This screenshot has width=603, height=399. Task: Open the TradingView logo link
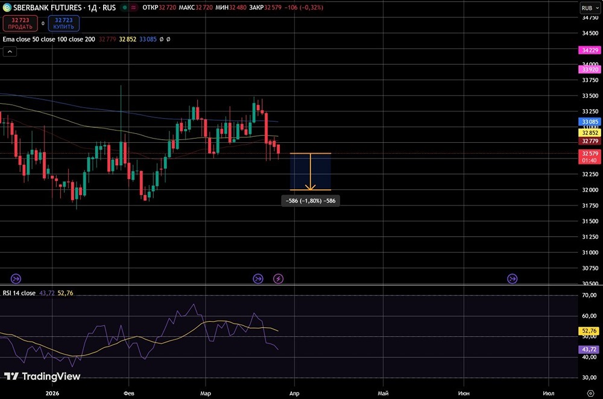(x=42, y=377)
